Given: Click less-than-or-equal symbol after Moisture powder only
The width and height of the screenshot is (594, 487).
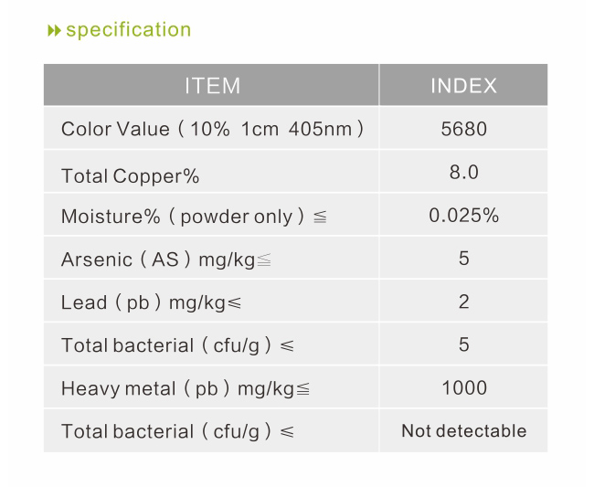Looking at the screenshot, I should click(320, 217).
